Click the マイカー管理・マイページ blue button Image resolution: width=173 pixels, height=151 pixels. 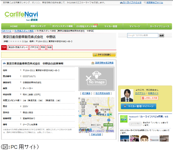(138, 106)
